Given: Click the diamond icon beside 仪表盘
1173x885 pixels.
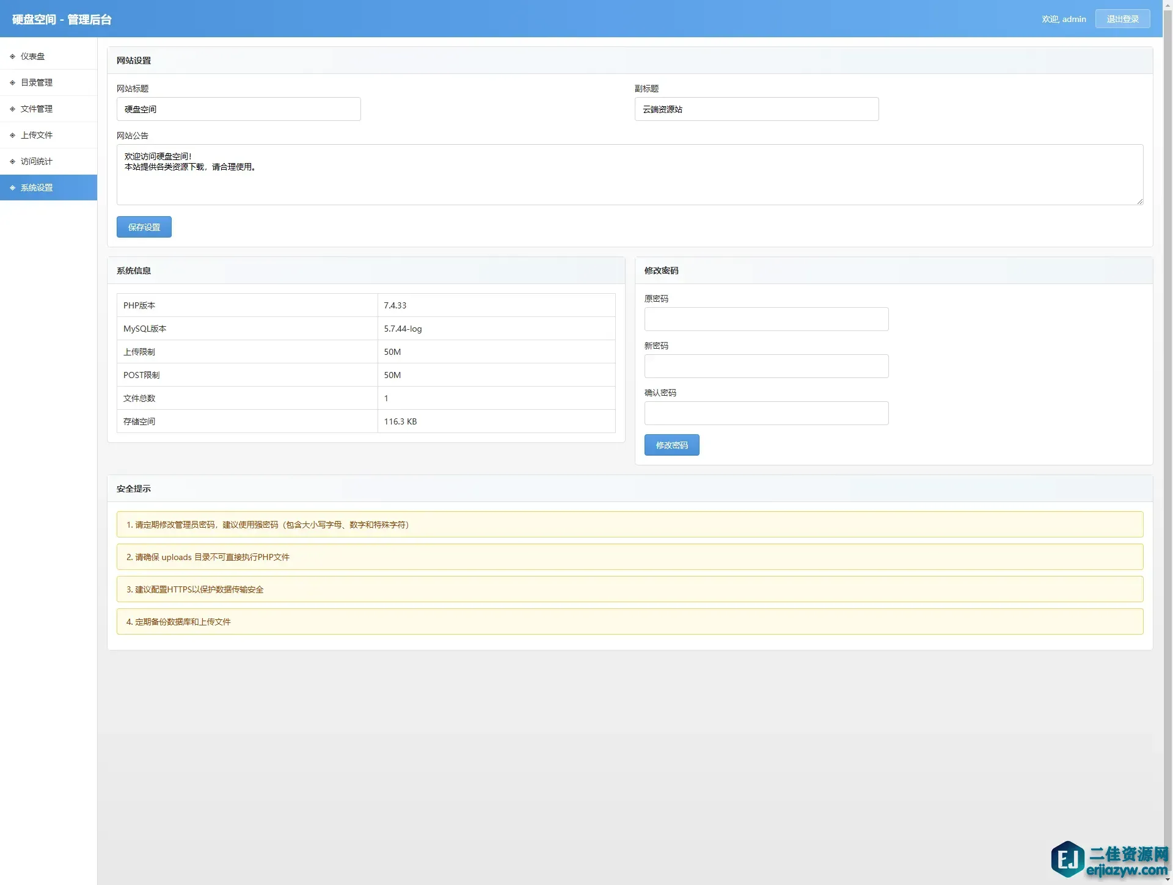Looking at the screenshot, I should 12,56.
